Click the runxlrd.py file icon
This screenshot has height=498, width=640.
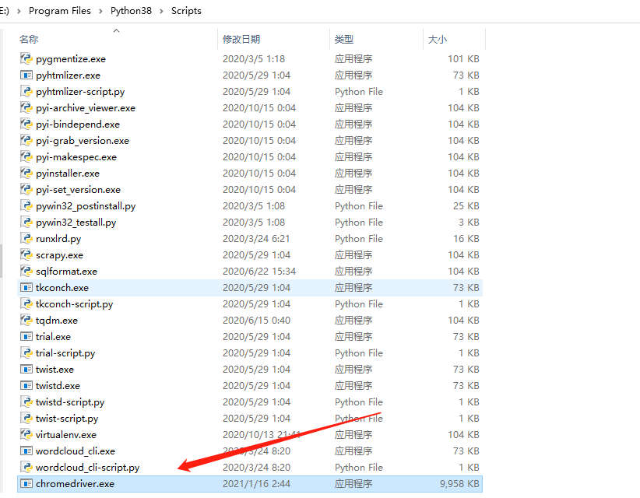pos(26,238)
